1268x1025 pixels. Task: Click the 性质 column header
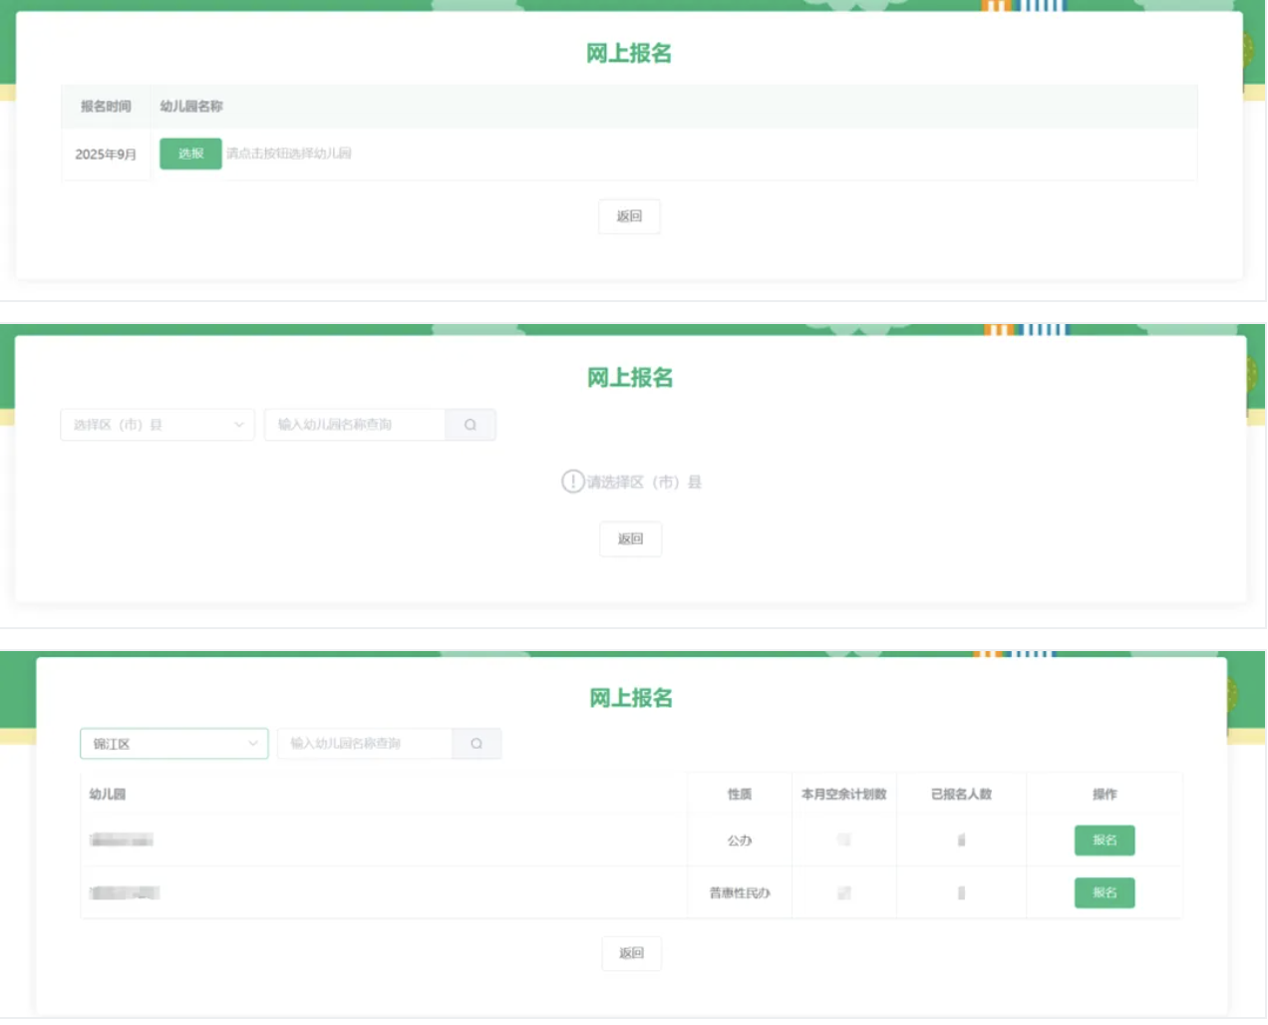[740, 795]
